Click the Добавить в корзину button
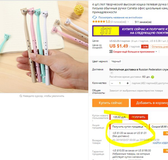Image resolution: width=168 pixels, height=160 pixels. pyautogui.click(x=149, y=103)
